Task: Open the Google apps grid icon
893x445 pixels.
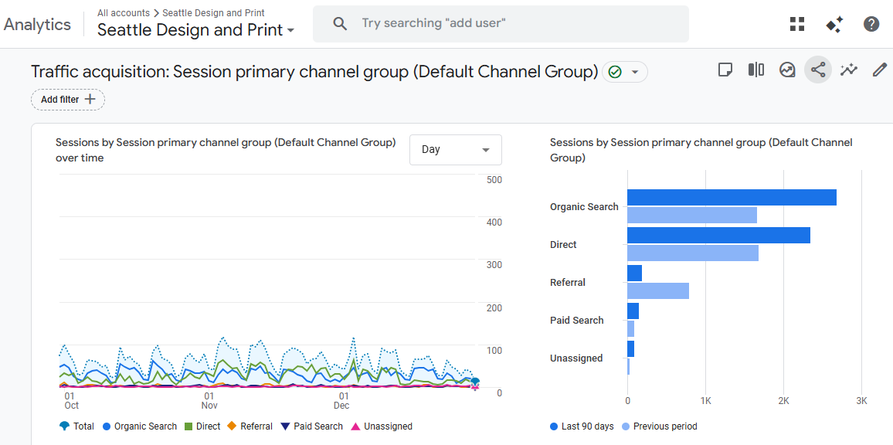Action: click(x=797, y=24)
